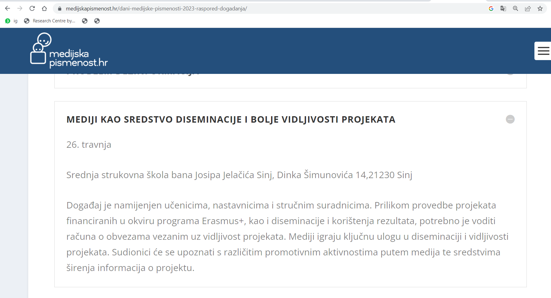Screen dimensions: 551x298
Task: Open zoom controls via the magnifier icon
Action: point(515,9)
